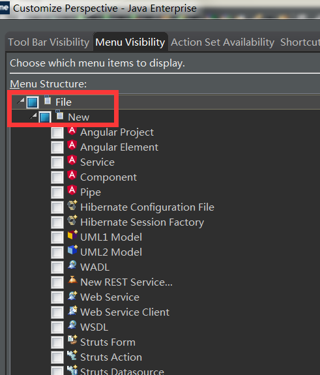Select the Component label

(108, 177)
